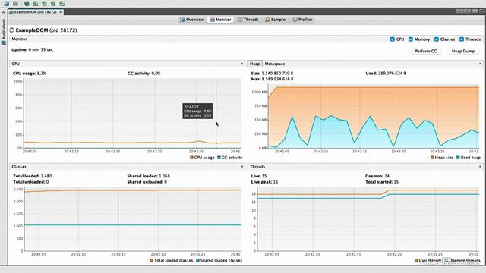Switch to the Sampler tab
The width and height of the screenshot is (486, 273).
[x=276, y=20]
